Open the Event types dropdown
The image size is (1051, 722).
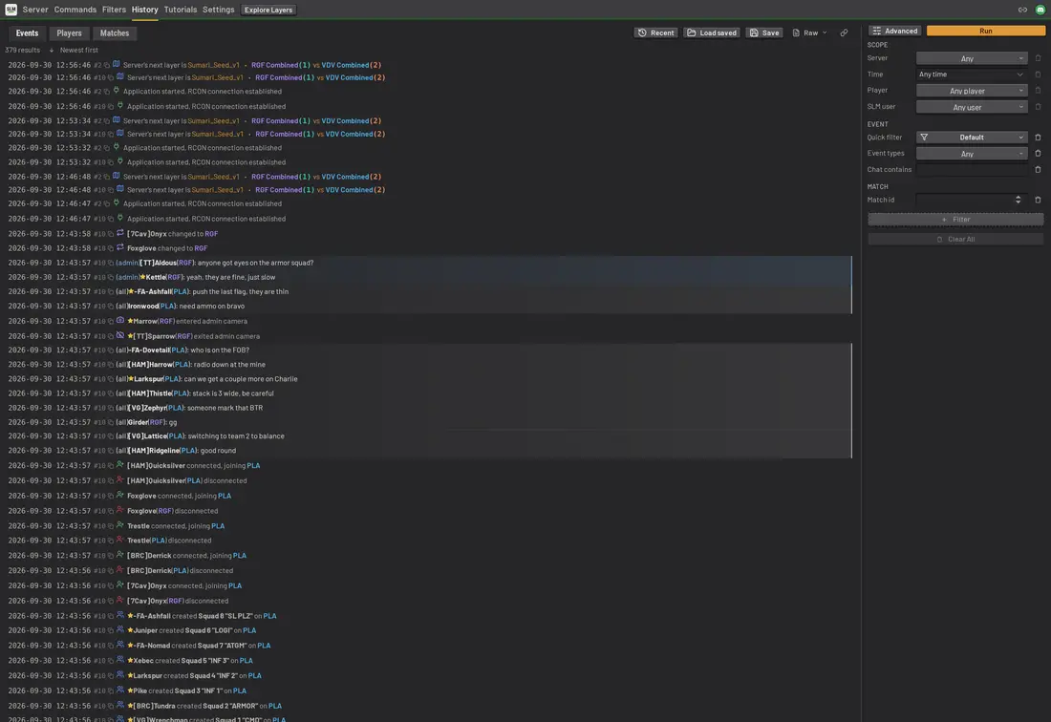pyautogui.click(x=972, y=154)
